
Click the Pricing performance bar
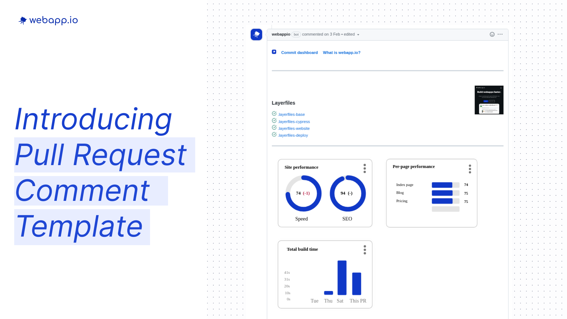tap(446, 201)
